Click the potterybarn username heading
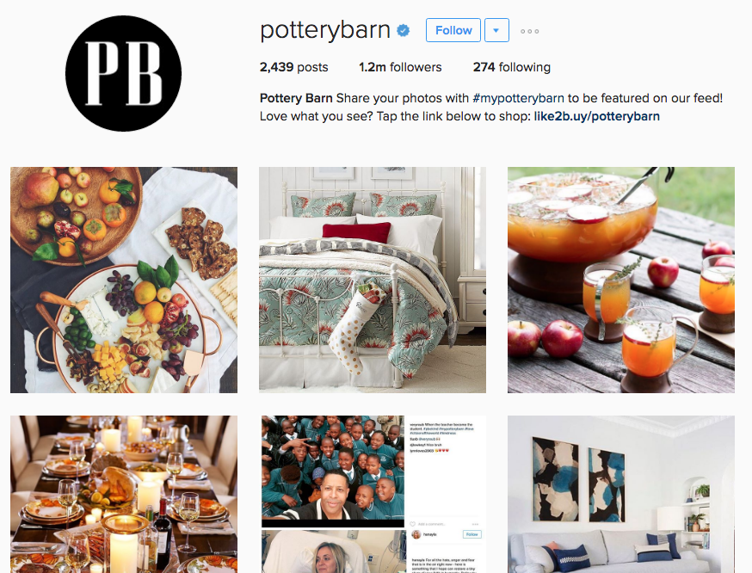 325,30
